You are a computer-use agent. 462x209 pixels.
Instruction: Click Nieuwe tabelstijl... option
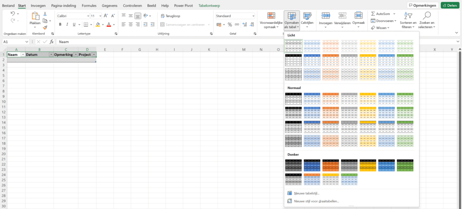tap(303, 193)
